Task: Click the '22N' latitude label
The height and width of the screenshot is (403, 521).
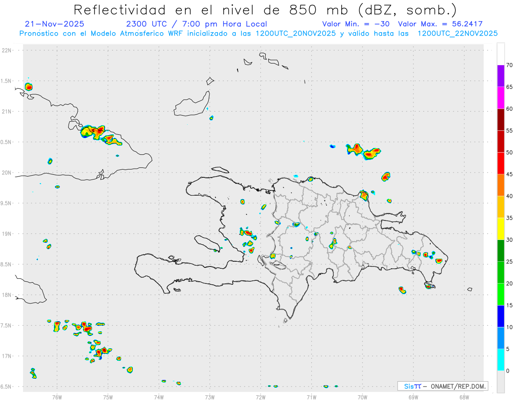Action: coord(7,50)
